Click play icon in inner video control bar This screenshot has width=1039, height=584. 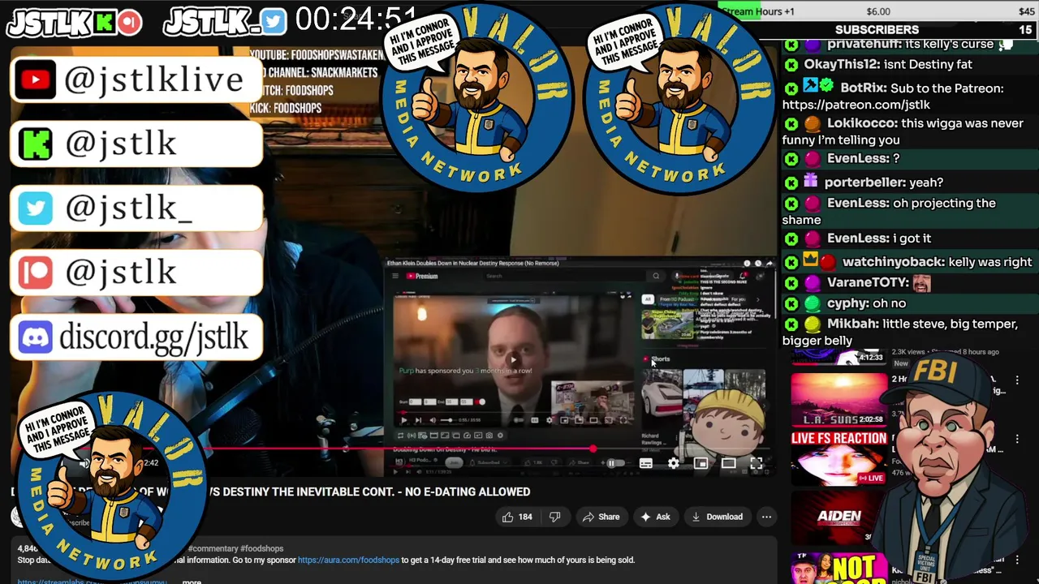404,420
